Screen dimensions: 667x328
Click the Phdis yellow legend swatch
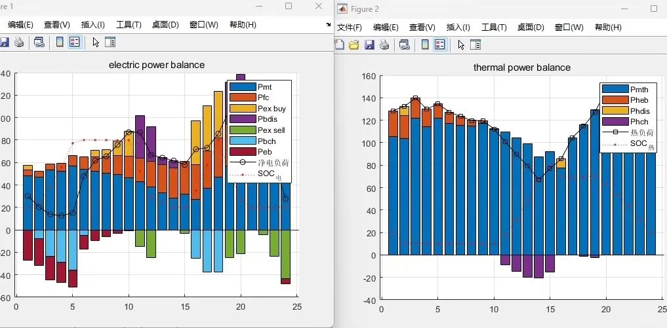click(x=616, y=111)
